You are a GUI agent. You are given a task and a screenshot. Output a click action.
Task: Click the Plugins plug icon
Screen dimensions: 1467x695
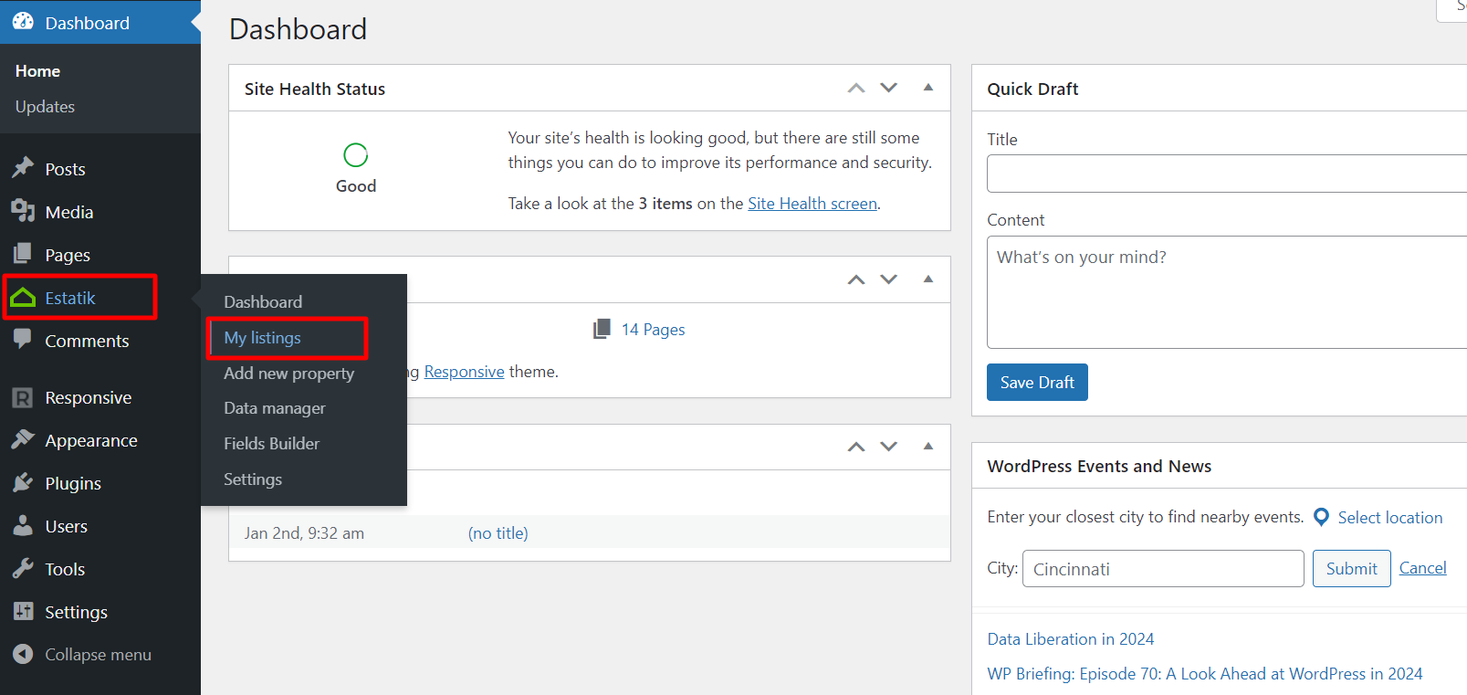(x=23, y=482)
